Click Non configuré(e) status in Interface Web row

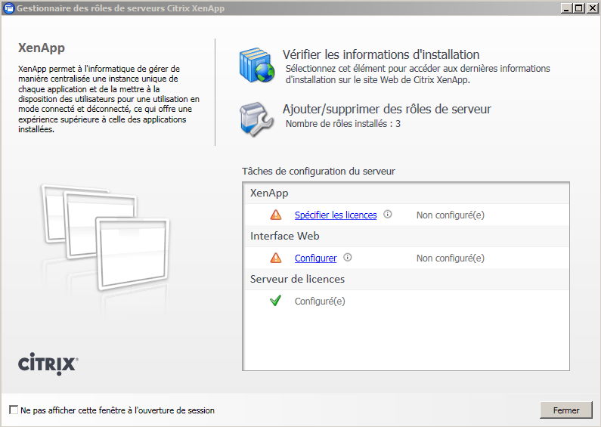451,258
